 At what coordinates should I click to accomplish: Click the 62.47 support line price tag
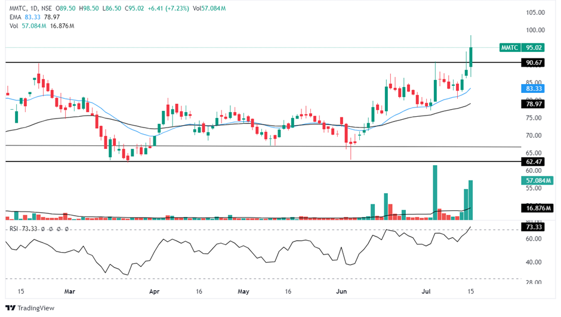click(533, 161)
